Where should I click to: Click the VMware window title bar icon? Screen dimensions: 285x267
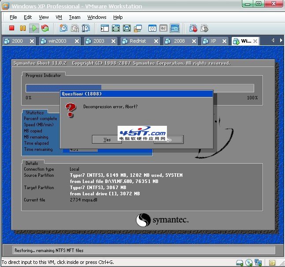click(x=5, y=6)
